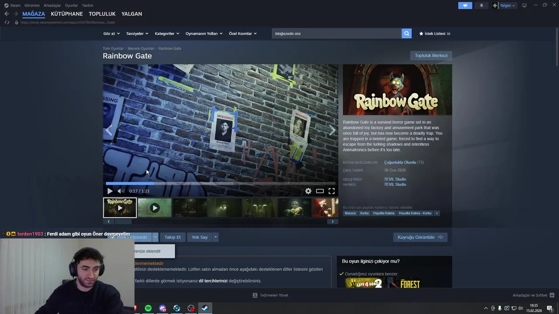559x314 pixels.
Task: Expand the Kategoriler dropdown
Action: [167, 34]
